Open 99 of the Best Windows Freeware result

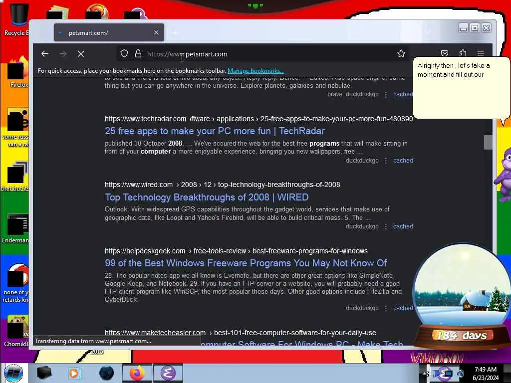(x=246, y=263)
